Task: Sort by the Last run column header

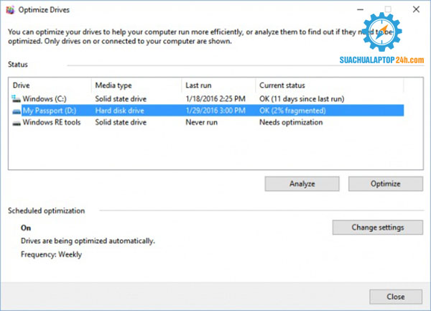Action: click(x=218, y=85)
